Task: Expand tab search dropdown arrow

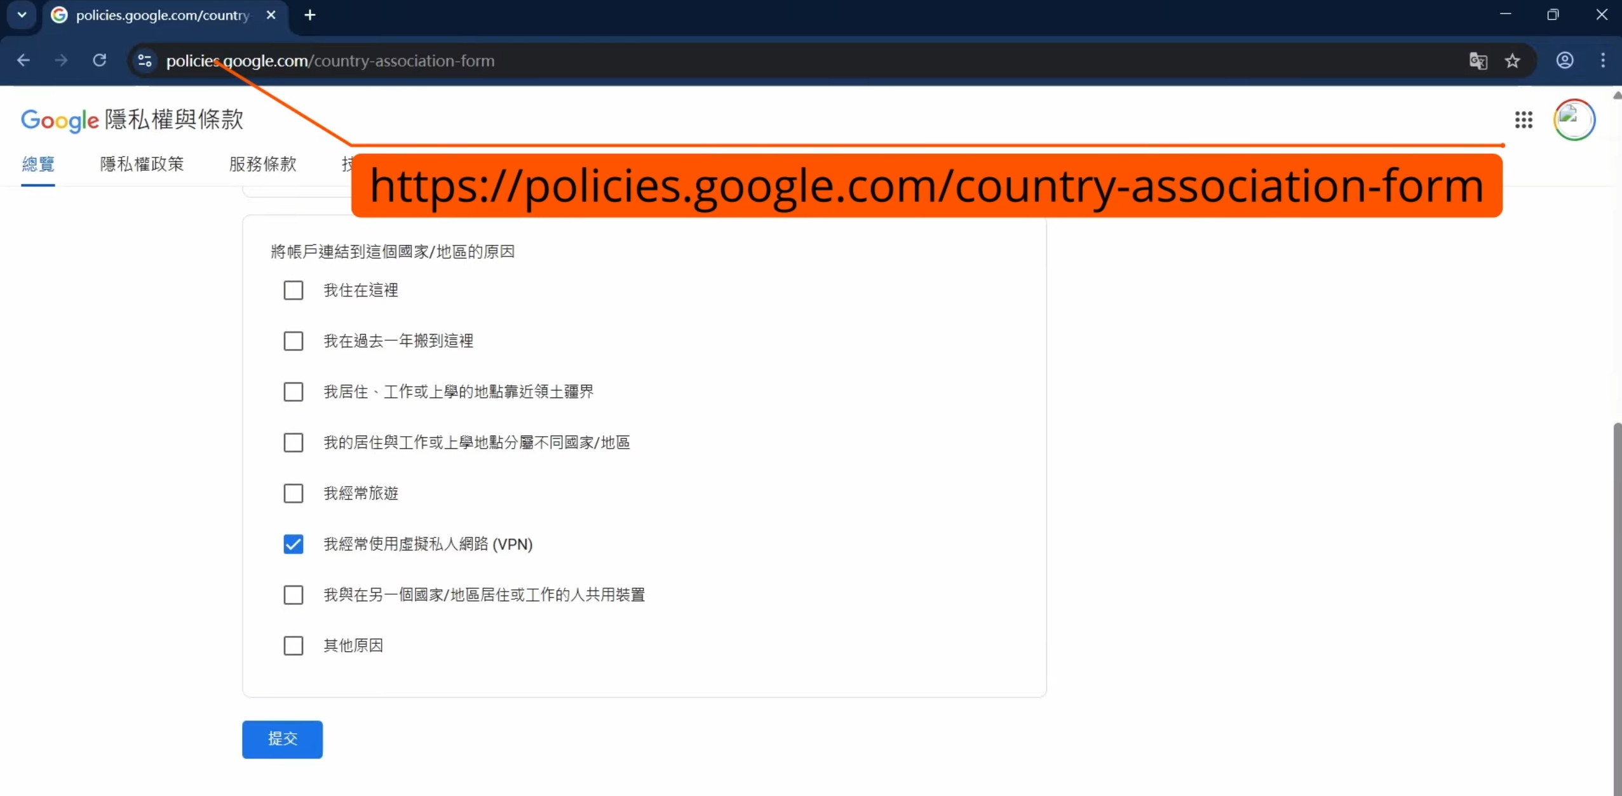Action: tap(22, 15)
